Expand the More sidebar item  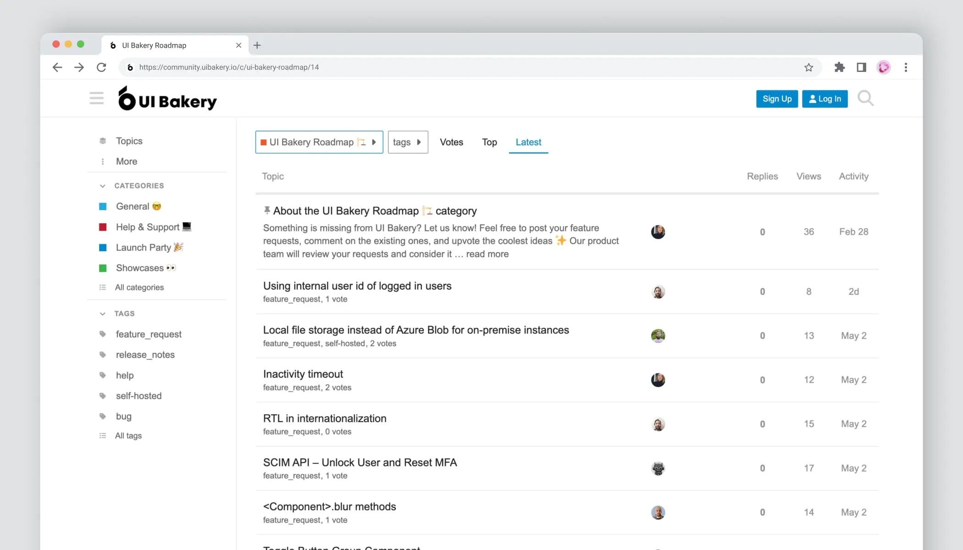pyautogui.click(x=126, y=161)
